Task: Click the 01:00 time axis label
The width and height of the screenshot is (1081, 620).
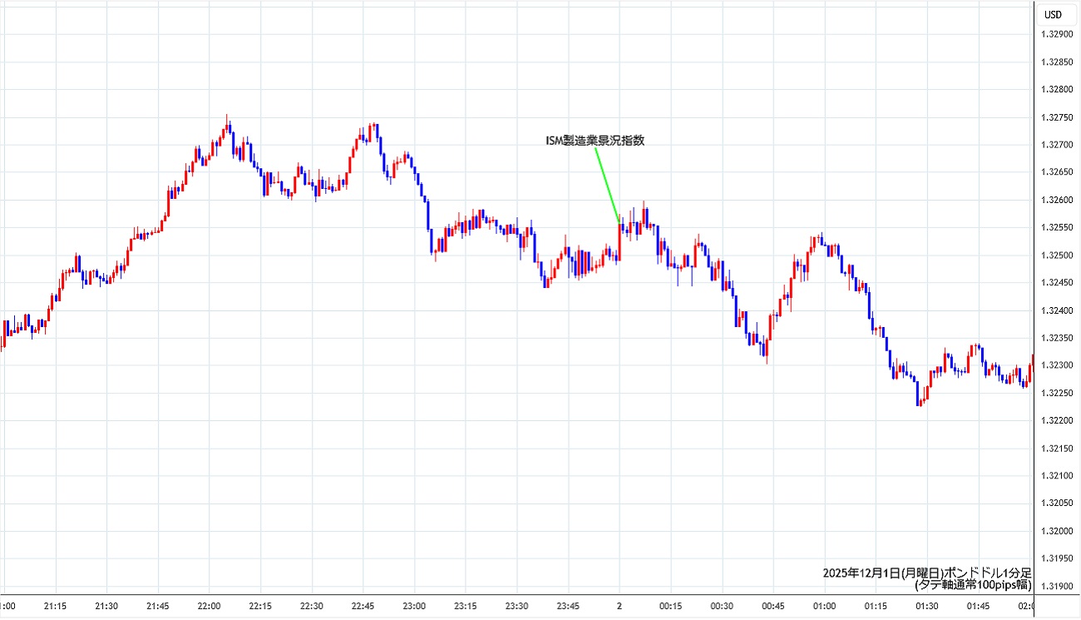Action: (824, 606)
